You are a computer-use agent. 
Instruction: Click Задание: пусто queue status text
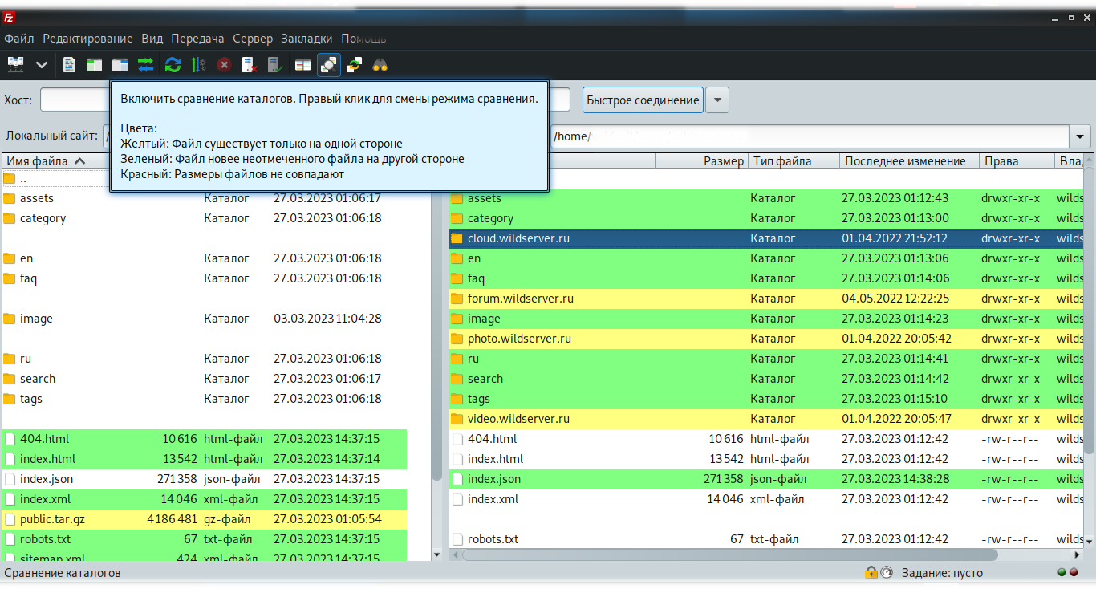tap(942, 573)
